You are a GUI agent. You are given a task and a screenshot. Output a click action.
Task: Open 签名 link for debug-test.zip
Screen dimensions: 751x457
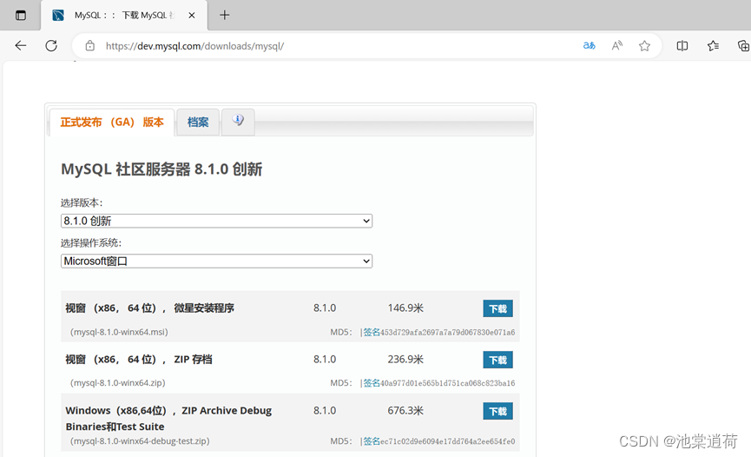[372, 441]
